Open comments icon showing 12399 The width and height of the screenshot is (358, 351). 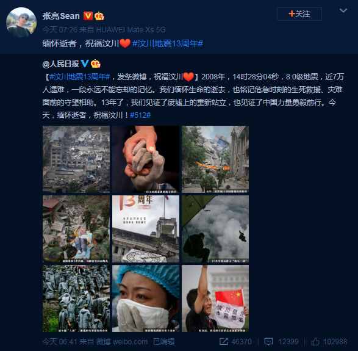pos(268,342)
